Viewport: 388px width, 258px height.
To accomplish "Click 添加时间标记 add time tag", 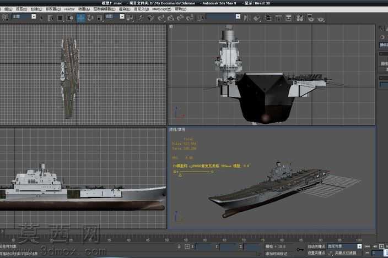I will 276,254.
